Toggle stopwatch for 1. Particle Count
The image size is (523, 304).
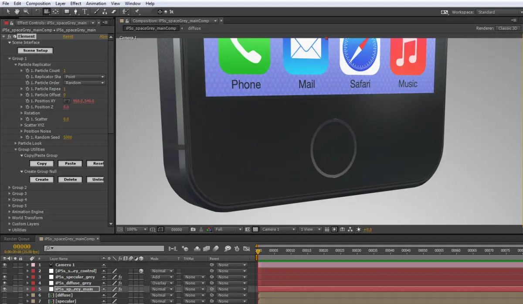(27, 71)
